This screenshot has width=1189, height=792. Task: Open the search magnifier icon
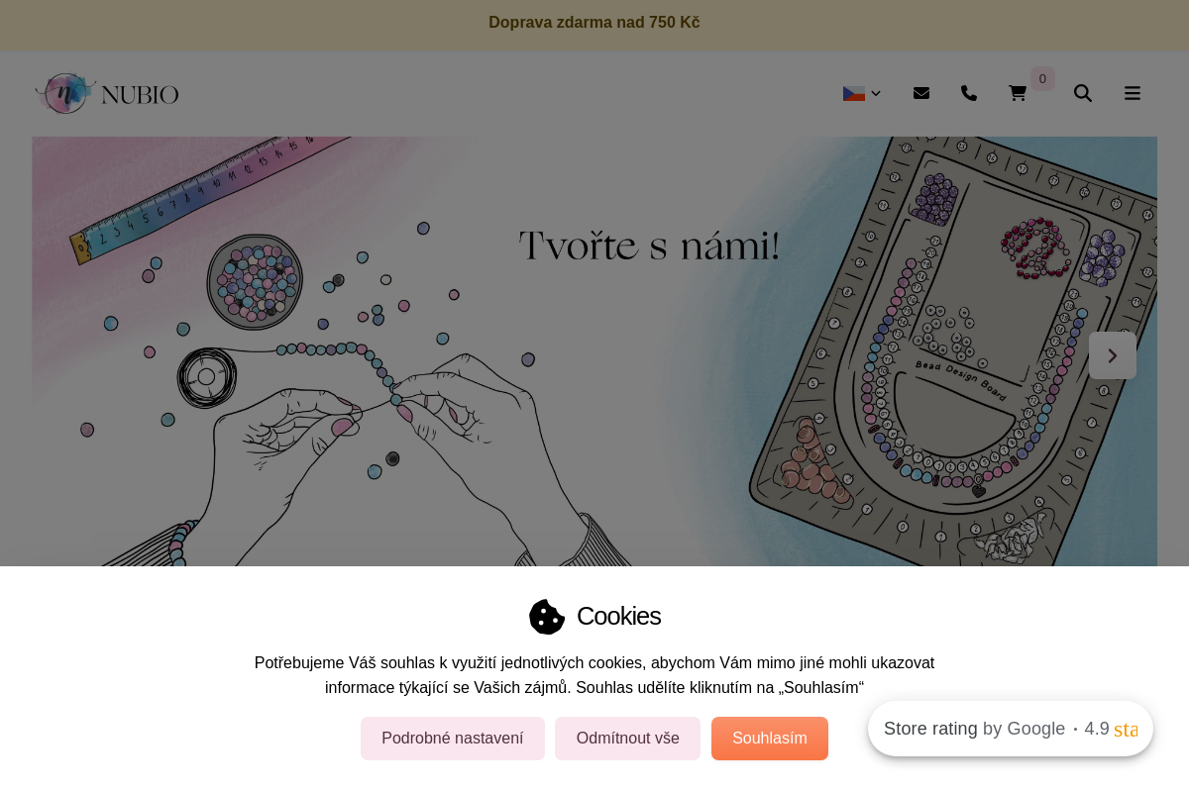pos(1083,93)
